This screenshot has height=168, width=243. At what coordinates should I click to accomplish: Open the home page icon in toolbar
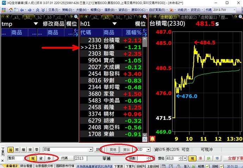pos(11,10)
